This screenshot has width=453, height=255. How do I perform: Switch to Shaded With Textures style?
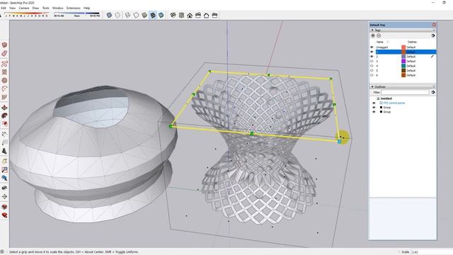tap(153, 15)
